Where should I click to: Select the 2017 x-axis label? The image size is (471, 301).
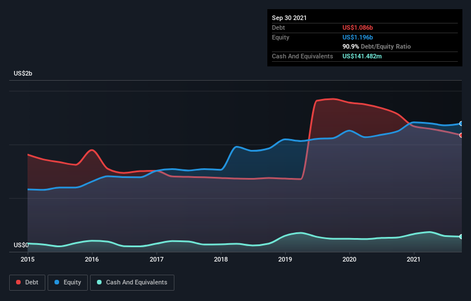[157, 259]
